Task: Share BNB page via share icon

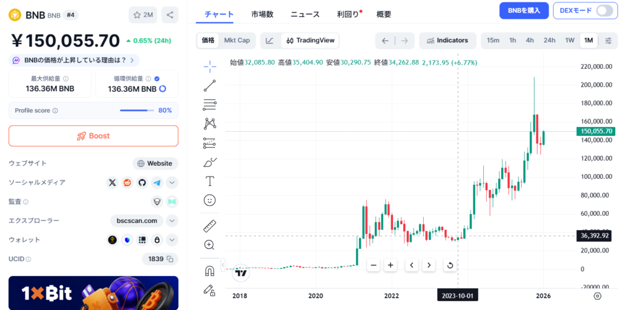Action: (170, 15)
